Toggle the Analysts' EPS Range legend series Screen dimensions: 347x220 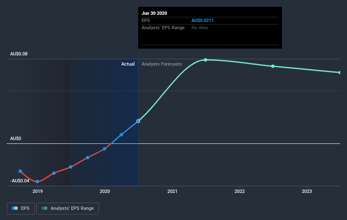pyautogui.click(x=68, y=208)
